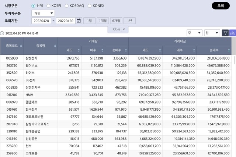
Task: Open the 원 currency dropdown
Action: click(x=212, y=33)
